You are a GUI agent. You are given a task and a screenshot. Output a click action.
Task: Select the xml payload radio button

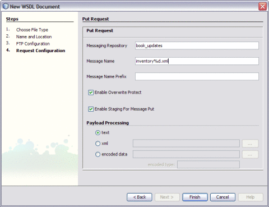pyautogui.click(x=98, y=144)
